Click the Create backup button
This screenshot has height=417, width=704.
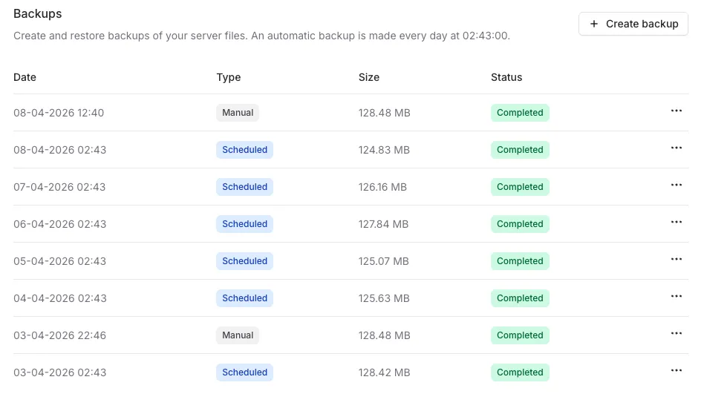633,24
